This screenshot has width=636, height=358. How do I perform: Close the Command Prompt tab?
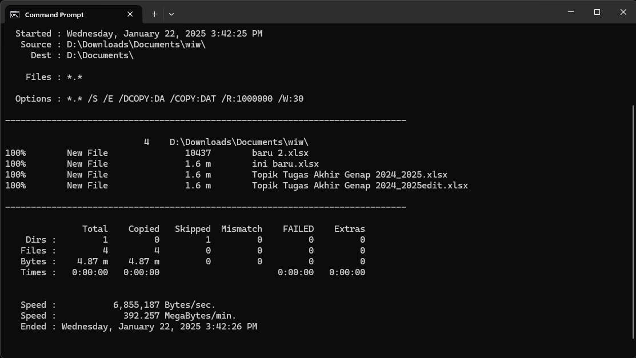pyautogui.click(x=130, y=14)
